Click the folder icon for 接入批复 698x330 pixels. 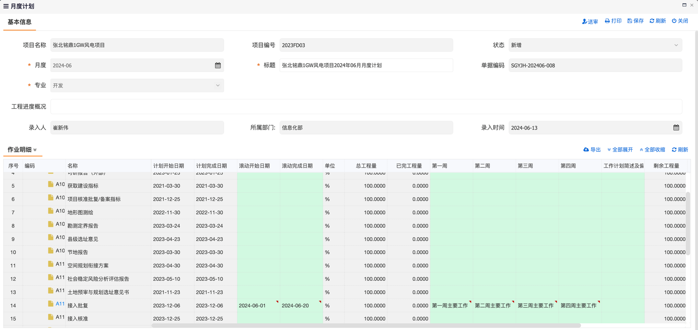click(51, 304)
